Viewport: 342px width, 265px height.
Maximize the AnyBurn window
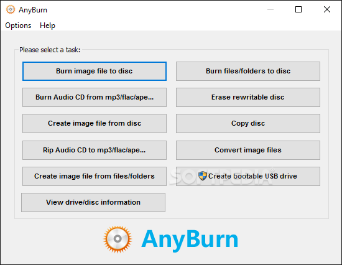(298, 9)
